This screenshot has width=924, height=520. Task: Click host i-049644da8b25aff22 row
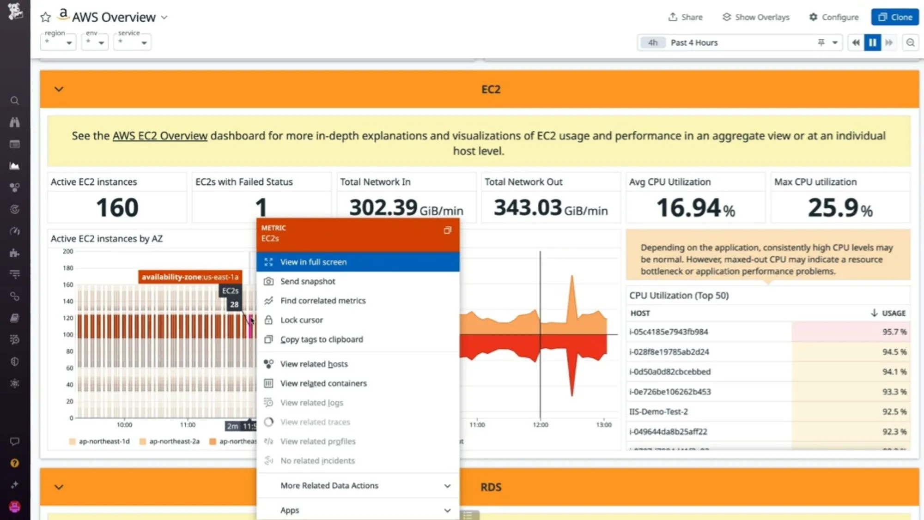[x=768, y=431]
